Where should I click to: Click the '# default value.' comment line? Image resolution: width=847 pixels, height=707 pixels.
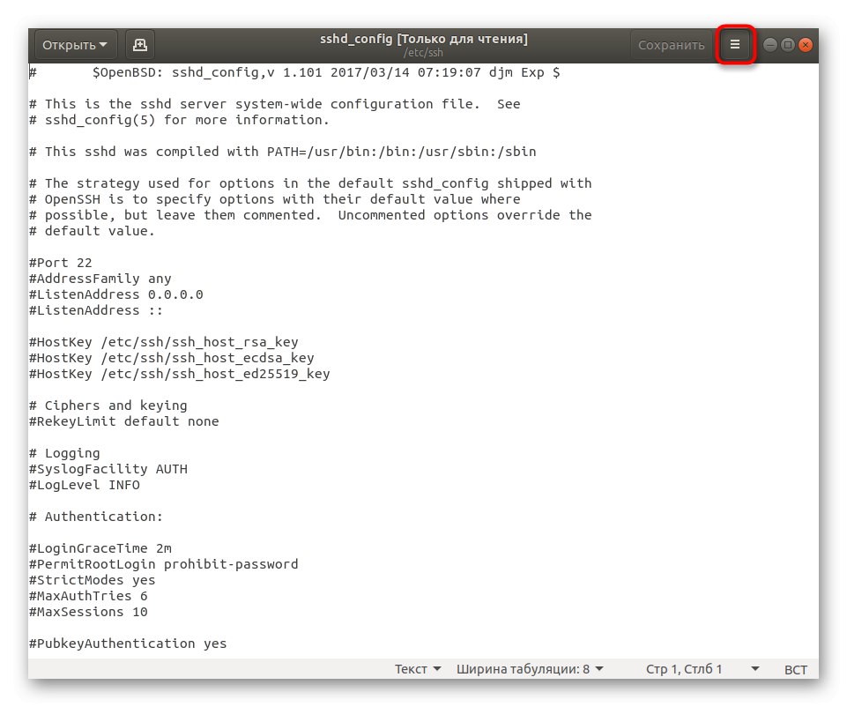click(x=92, y=231)
